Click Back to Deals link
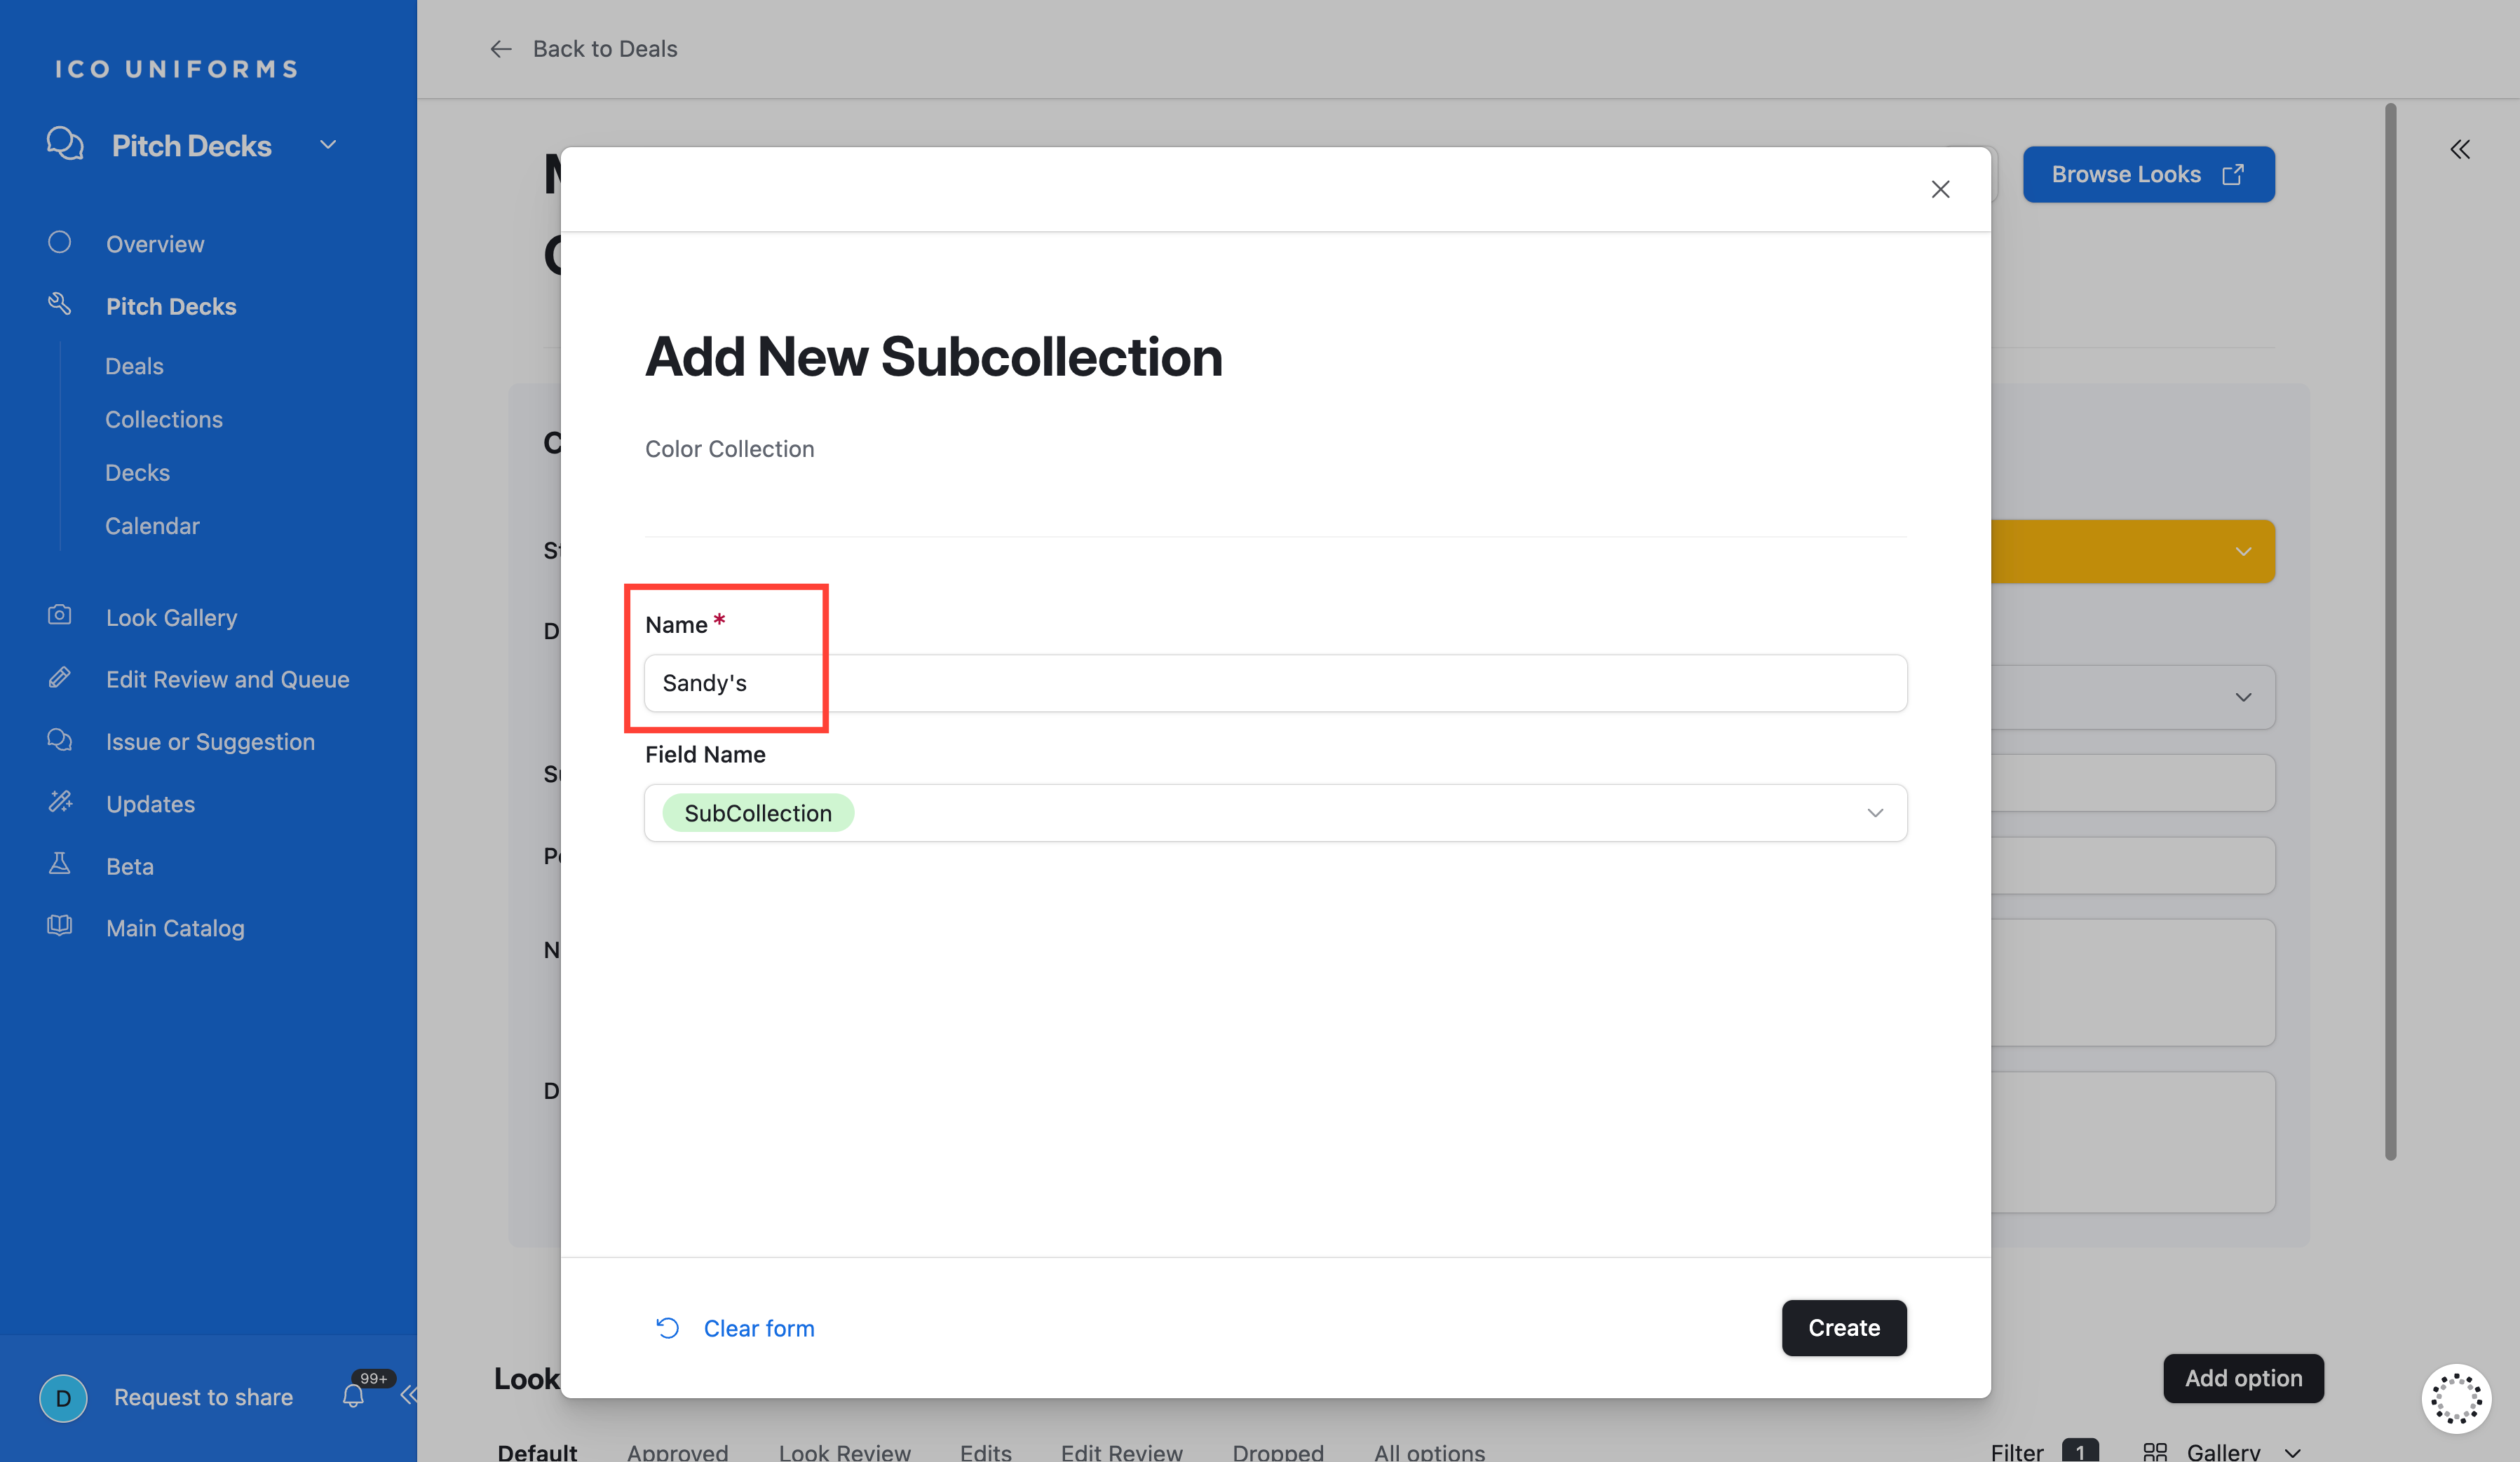 point(604,49)
